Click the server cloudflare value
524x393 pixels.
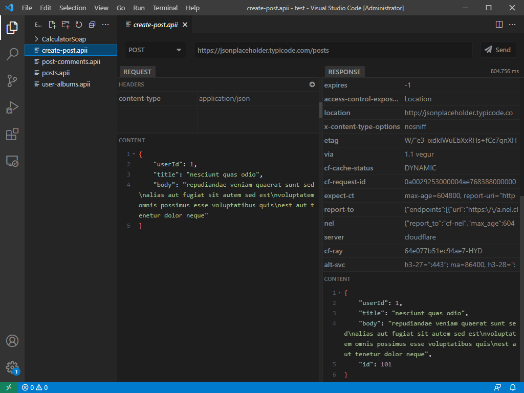(461, 237)
